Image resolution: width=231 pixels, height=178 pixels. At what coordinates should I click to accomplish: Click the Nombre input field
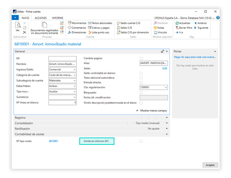point(62,64)
